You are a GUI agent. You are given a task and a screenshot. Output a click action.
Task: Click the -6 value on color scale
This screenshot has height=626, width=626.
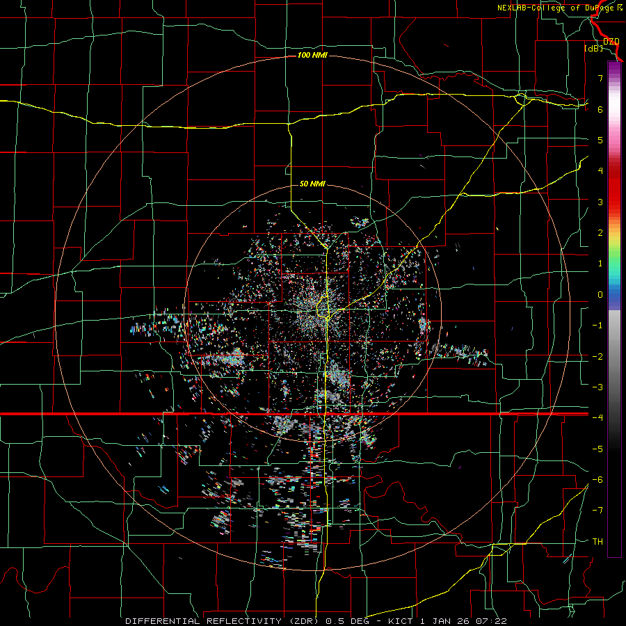(x=597, y=480)
